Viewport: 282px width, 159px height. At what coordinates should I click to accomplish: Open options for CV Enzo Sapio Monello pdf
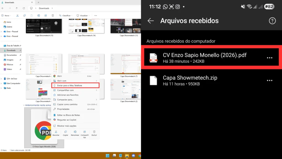(x=270, y=58)
